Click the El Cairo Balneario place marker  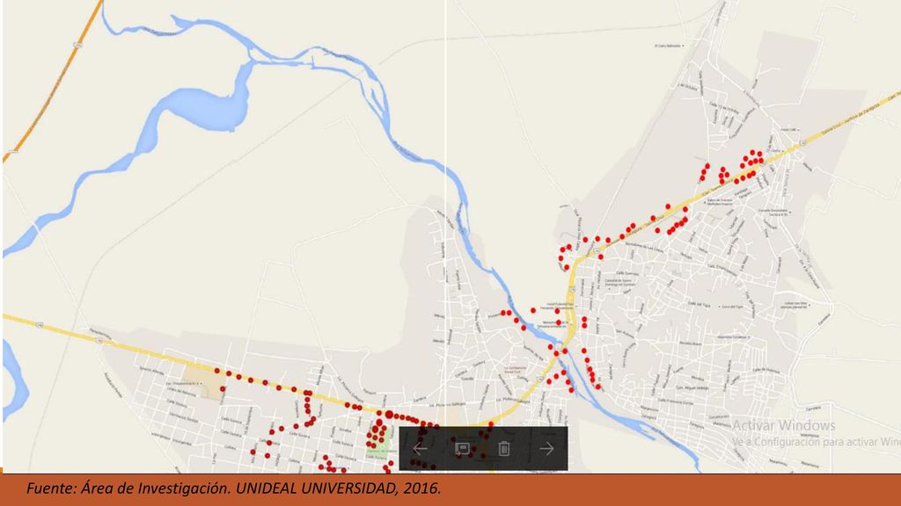coord(670,46)
